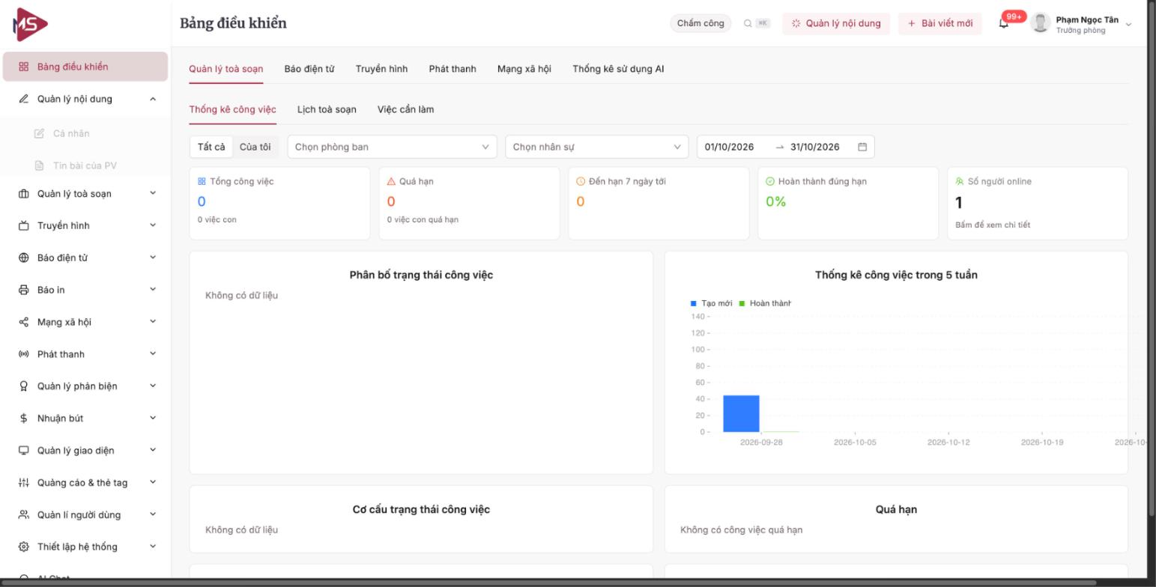Click Phạm Ngọc Tân profile avatar

tap(1040, 23)
